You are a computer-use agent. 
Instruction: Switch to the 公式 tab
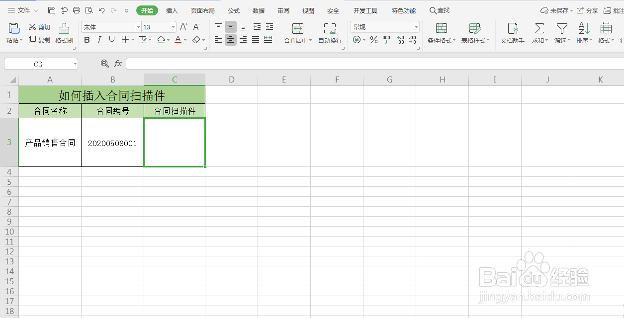(234, 10)
